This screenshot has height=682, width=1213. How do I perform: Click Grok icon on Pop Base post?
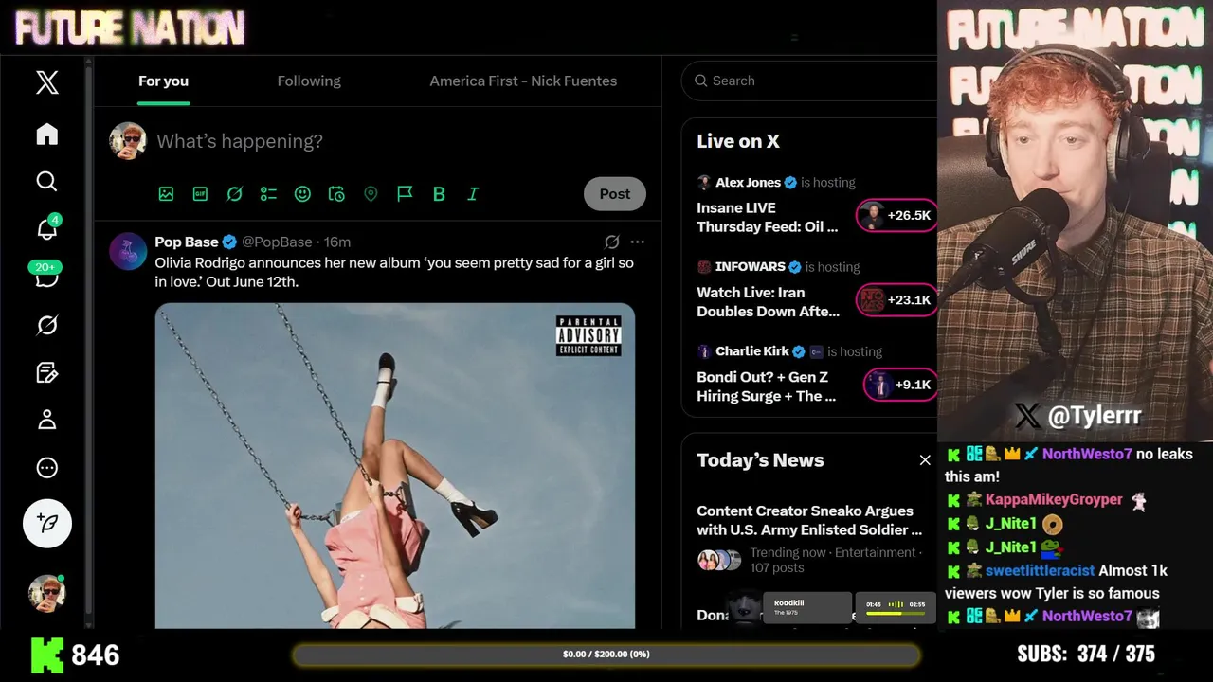pyautogui.click(x=612, y=242)
